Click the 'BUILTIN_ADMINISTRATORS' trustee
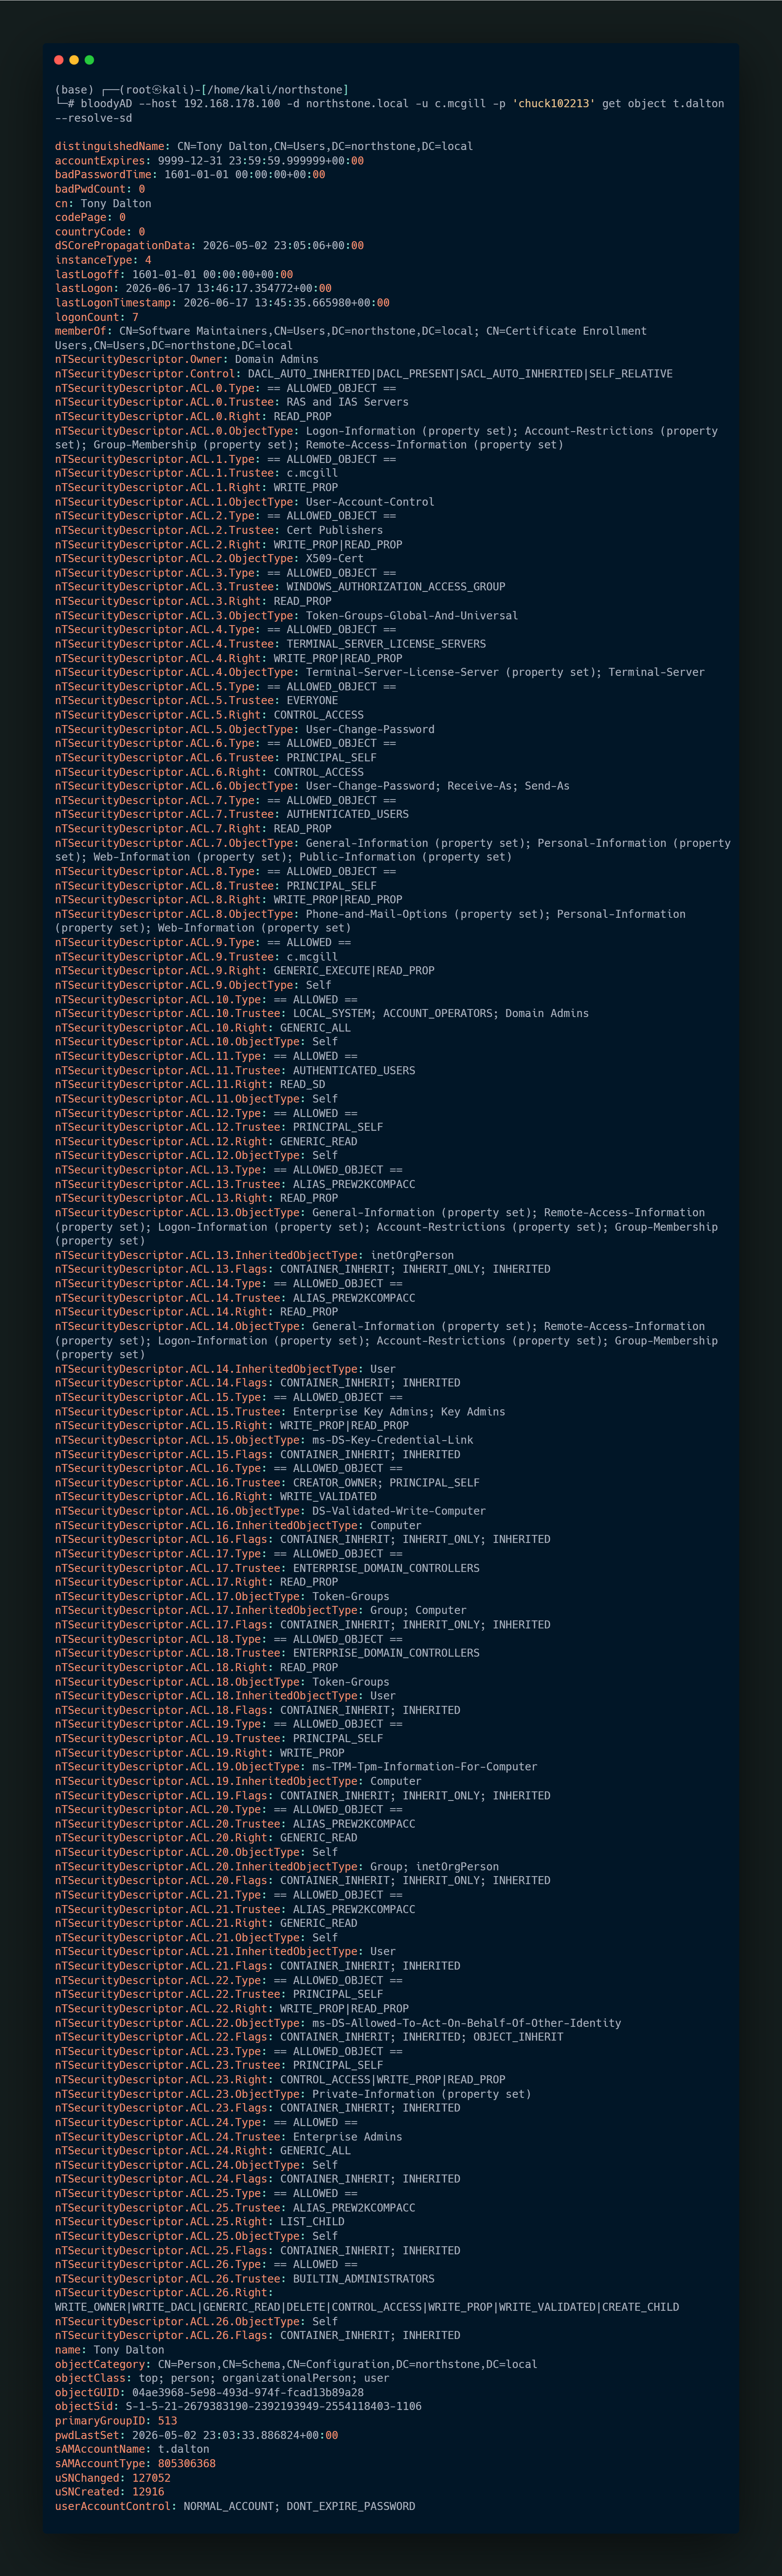 coord(364,2279)
